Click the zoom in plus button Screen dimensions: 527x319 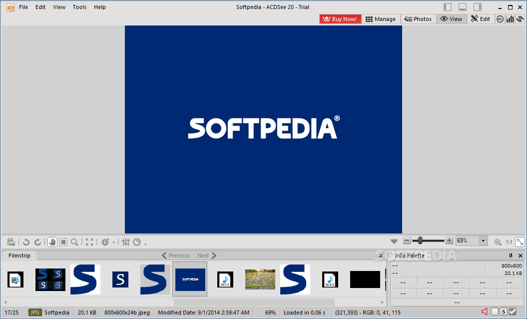[450, 240]
